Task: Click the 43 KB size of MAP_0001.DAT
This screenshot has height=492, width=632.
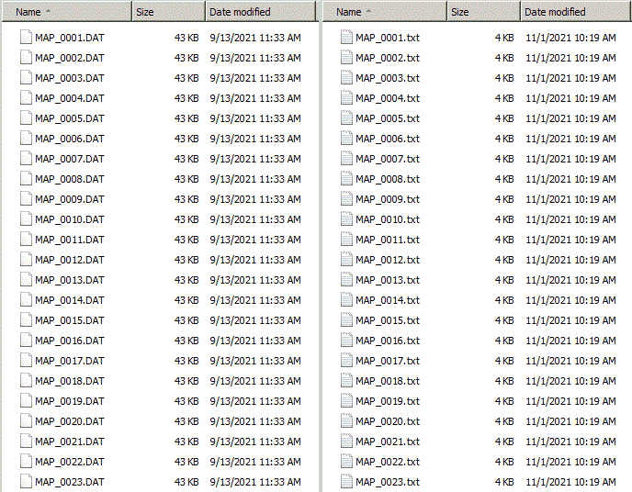Action: coord(186,38)
